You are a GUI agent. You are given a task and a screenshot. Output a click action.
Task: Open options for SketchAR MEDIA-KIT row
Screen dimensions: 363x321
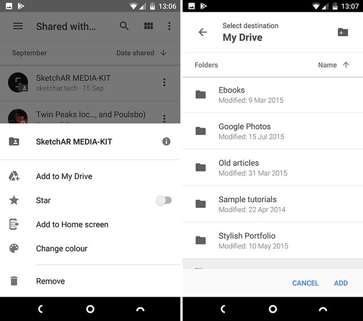164,82
